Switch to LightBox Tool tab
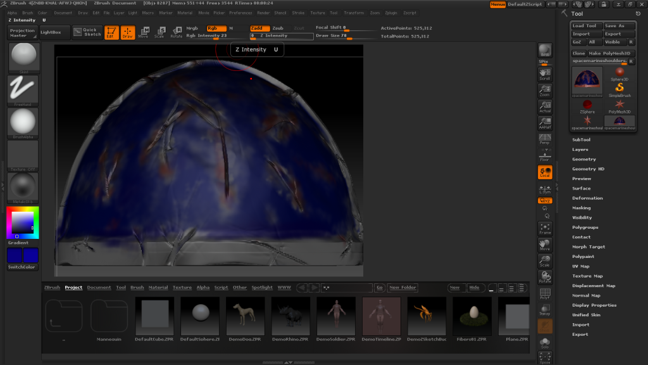Viewport: 648px width, 365px height. 121,287
